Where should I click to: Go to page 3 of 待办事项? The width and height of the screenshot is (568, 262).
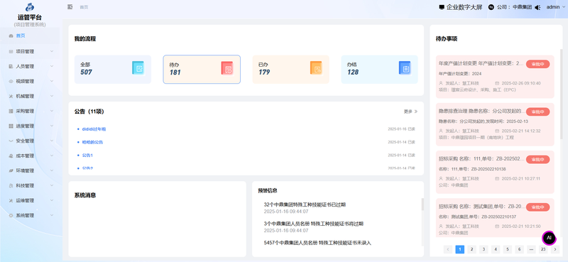point(484,249)
